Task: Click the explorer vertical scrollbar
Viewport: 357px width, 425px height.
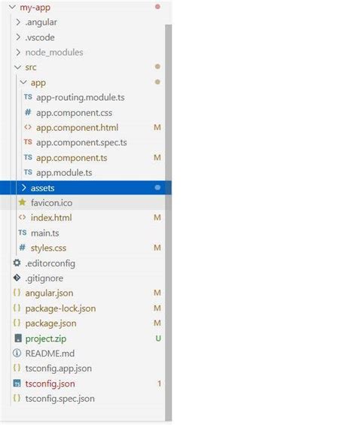Action: 168,222
